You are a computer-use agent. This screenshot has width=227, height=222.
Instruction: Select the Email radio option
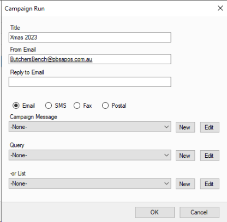pyautogui.click(x=23, y=106)
